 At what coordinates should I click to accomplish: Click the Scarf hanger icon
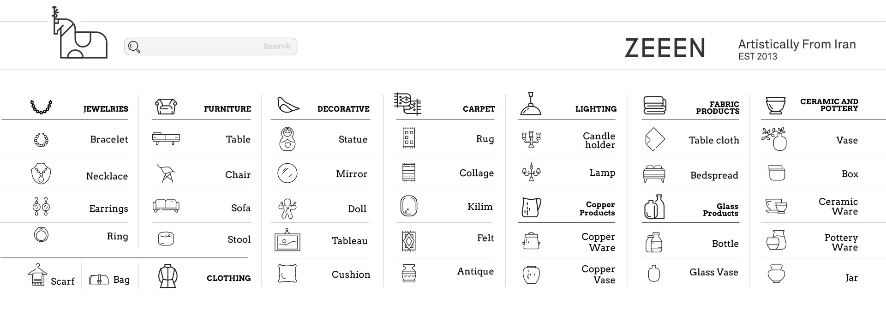coord(37,275)
